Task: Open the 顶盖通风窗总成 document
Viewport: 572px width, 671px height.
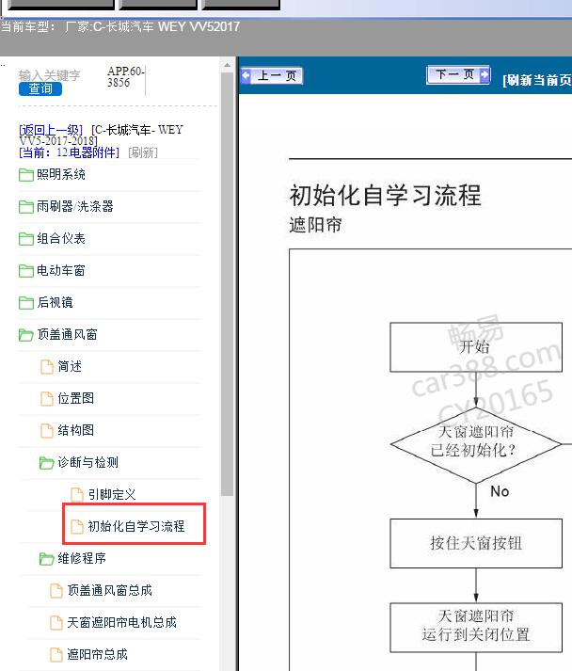Action: (x=109, y=590)
